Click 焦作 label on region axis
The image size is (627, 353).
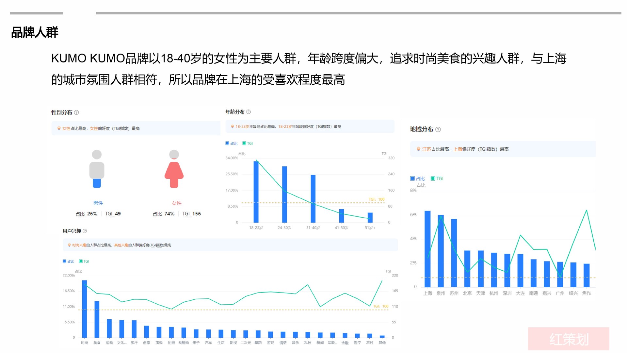click(587, 293)
